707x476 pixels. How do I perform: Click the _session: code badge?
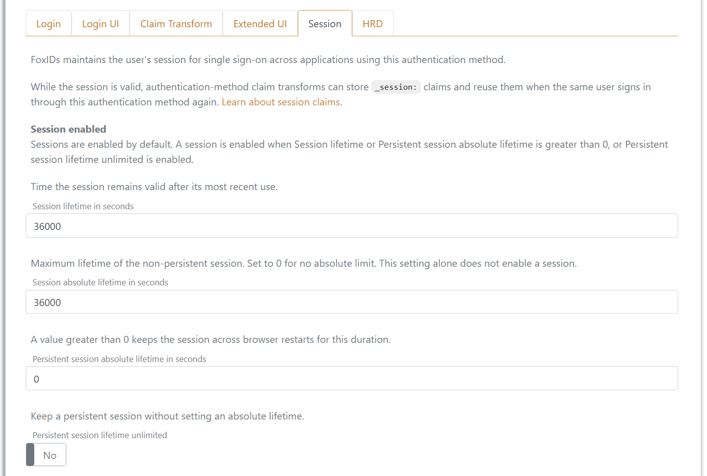tap(396, 87)
